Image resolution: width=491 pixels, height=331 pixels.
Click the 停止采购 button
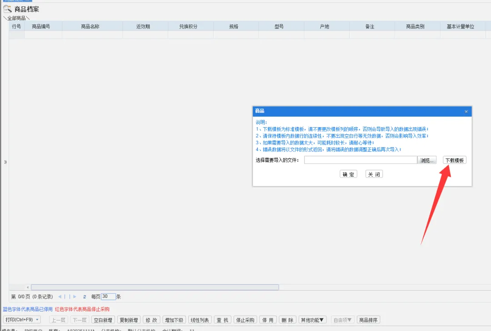(245, 320)
